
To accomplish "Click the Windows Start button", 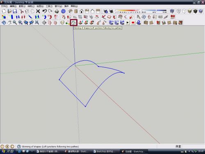I will tap(8, 151).
